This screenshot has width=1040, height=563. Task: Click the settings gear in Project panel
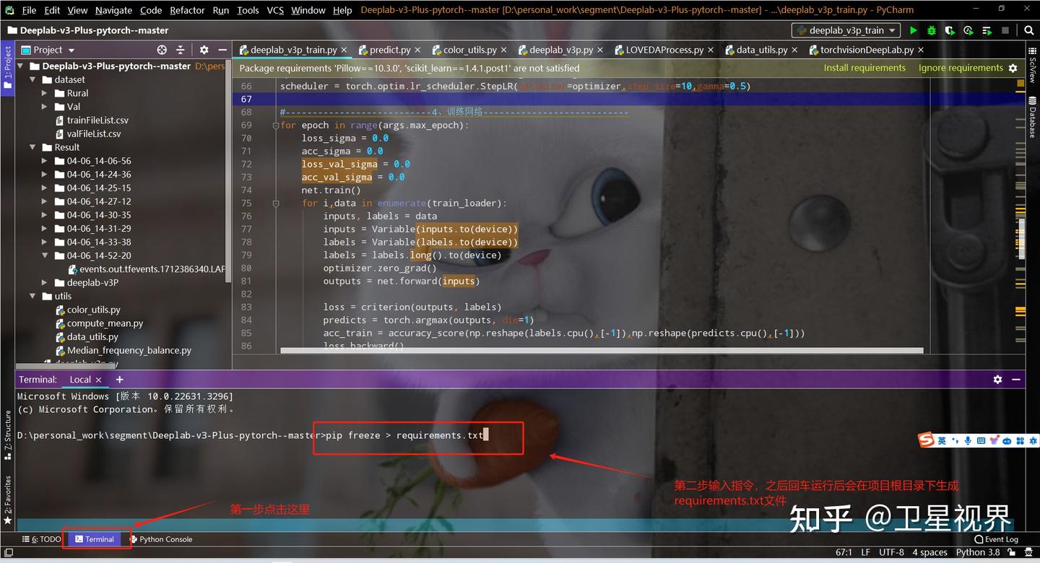[204, 50]
